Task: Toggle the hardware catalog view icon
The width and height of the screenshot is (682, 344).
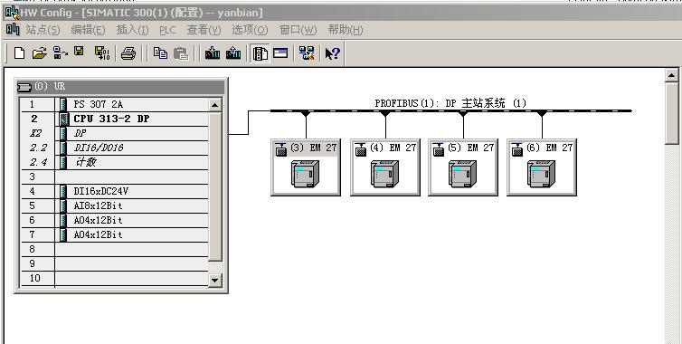Action: click(260, 53)
